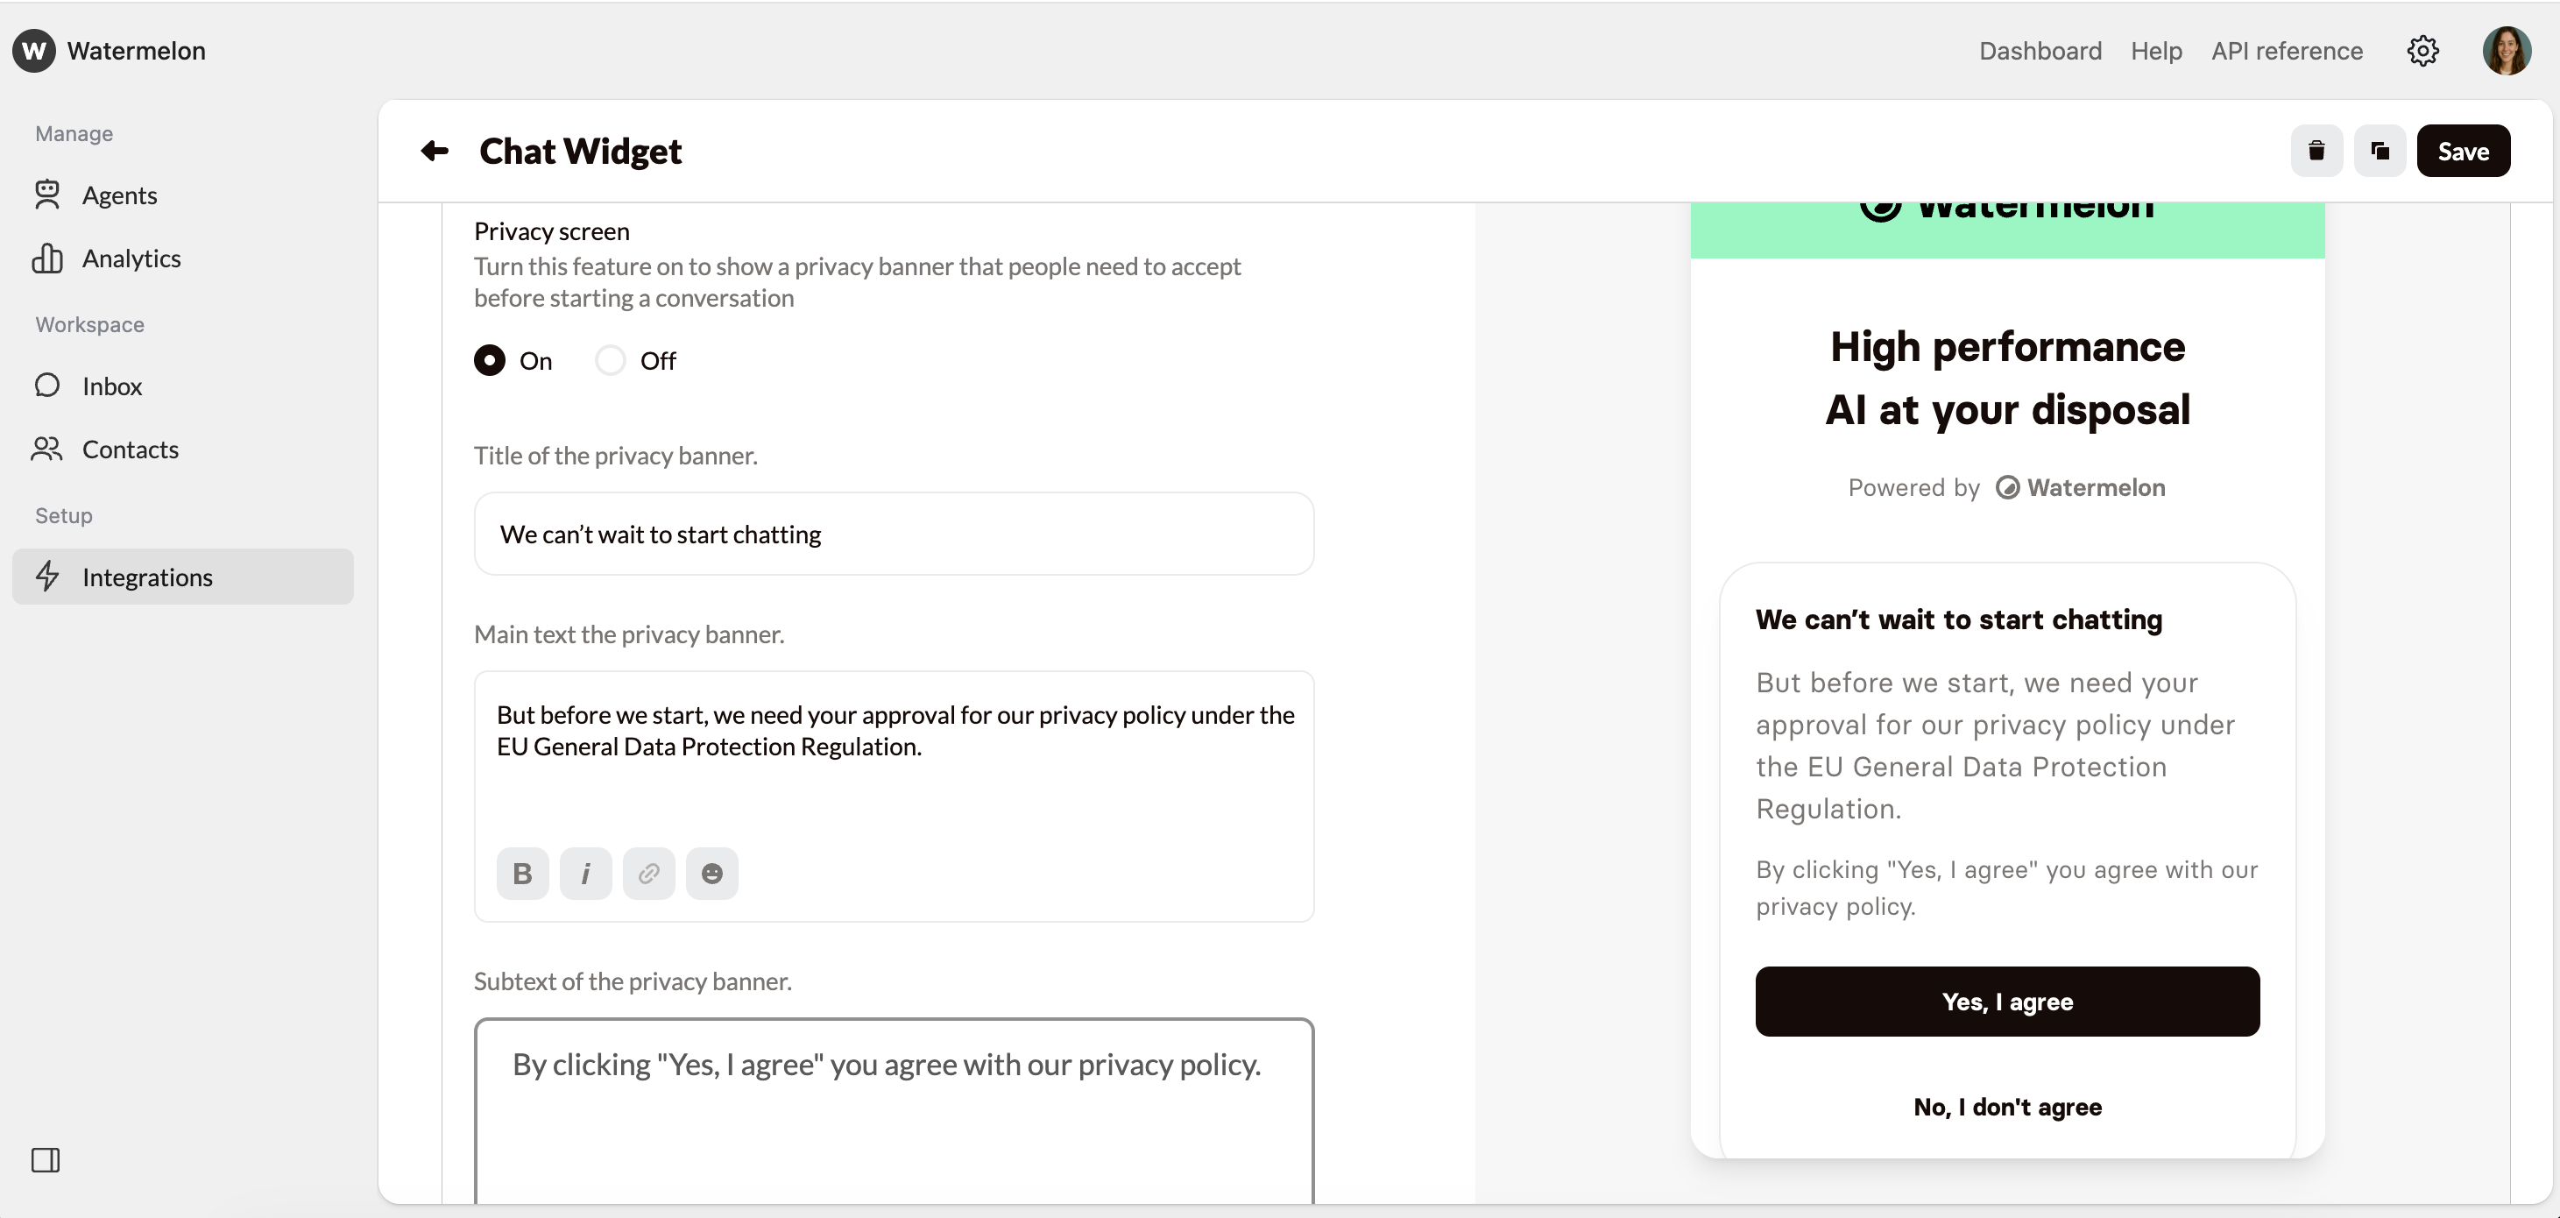Open the Contacts section

pyautogui.click(x=131, y=450)
